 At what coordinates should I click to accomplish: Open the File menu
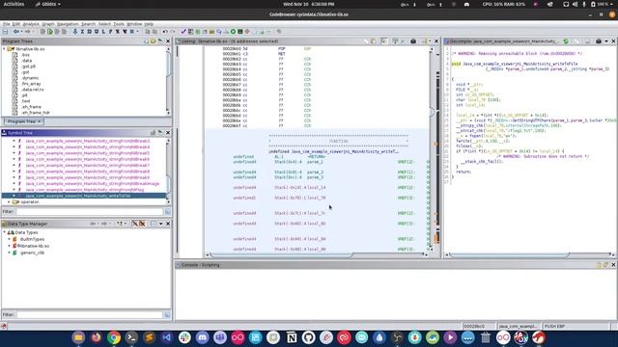[7, 24]
